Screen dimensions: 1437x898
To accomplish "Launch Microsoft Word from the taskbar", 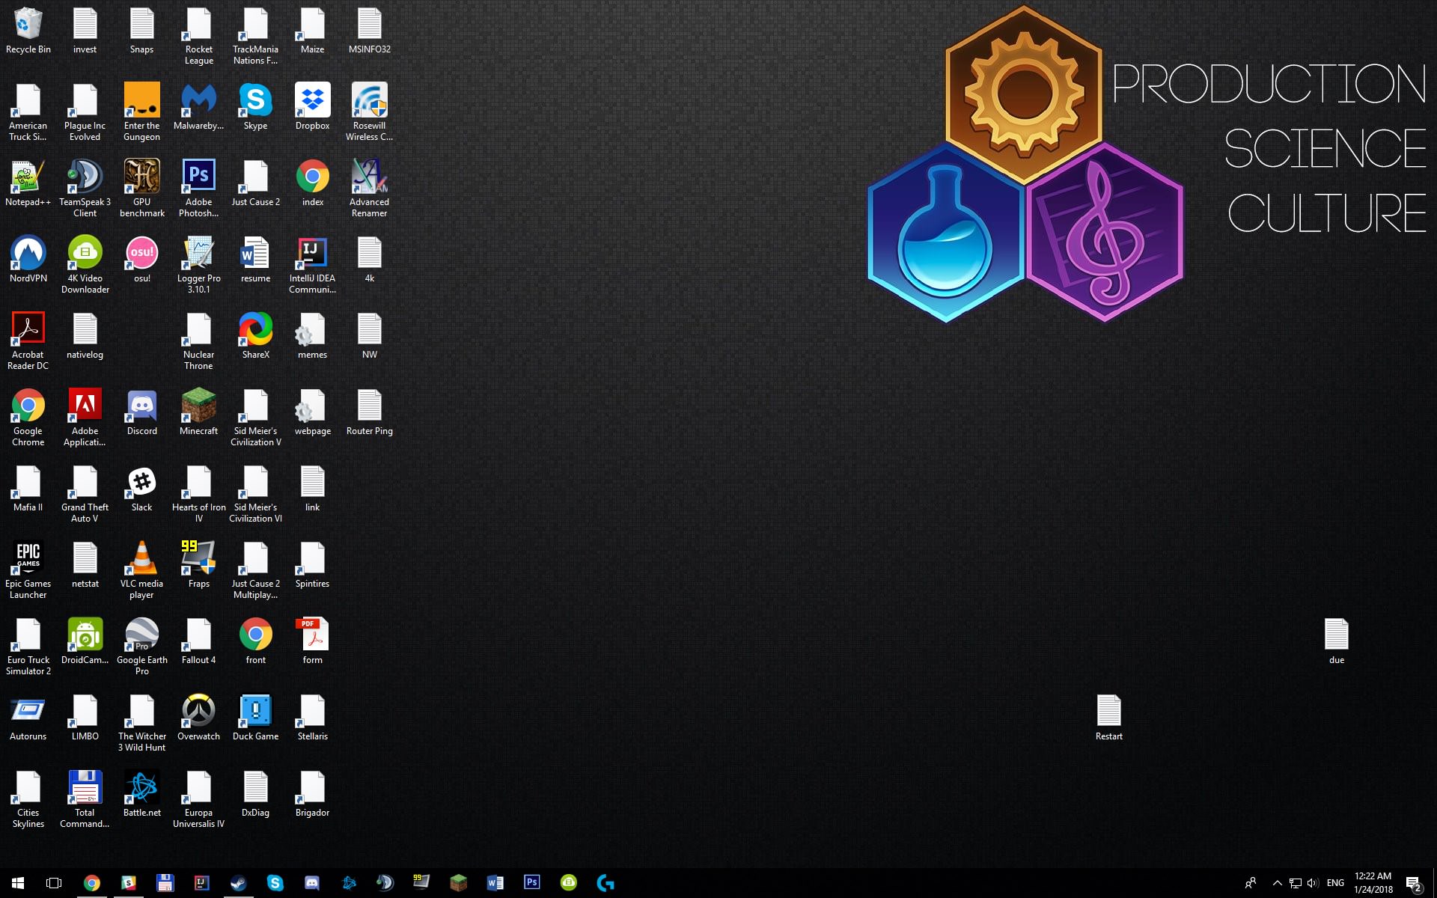I will (494, 883).
